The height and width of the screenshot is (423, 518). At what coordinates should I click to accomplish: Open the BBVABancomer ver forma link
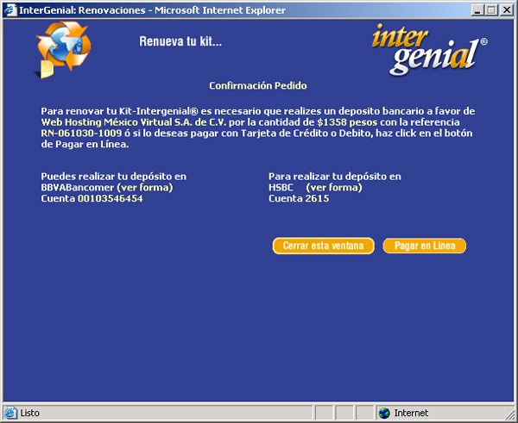point(145,188)
